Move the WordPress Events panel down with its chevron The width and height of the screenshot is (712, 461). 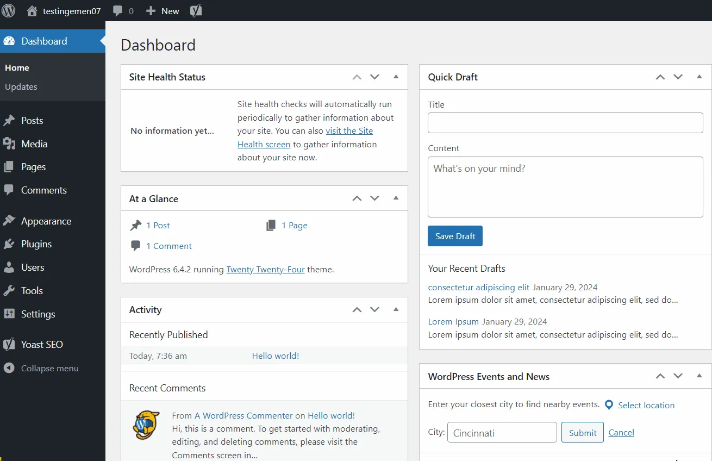point(678,376)
